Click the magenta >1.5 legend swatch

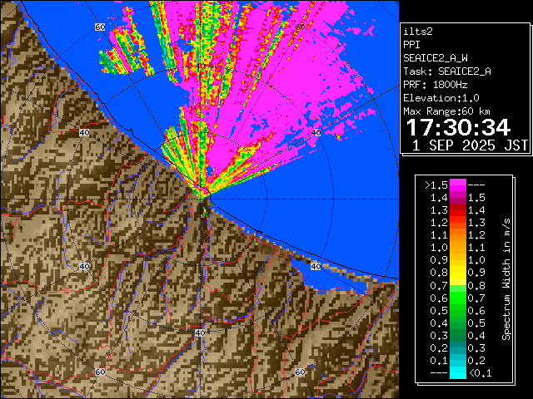(457, 185)
